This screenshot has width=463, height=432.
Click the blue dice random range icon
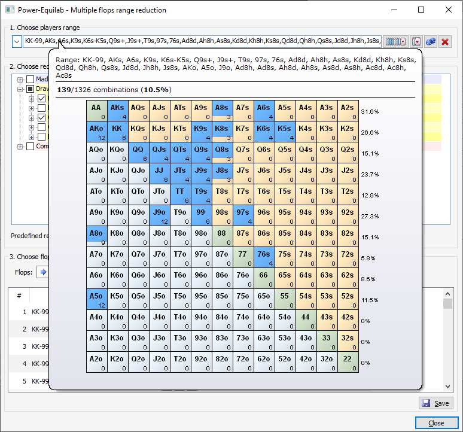[431, 42]
